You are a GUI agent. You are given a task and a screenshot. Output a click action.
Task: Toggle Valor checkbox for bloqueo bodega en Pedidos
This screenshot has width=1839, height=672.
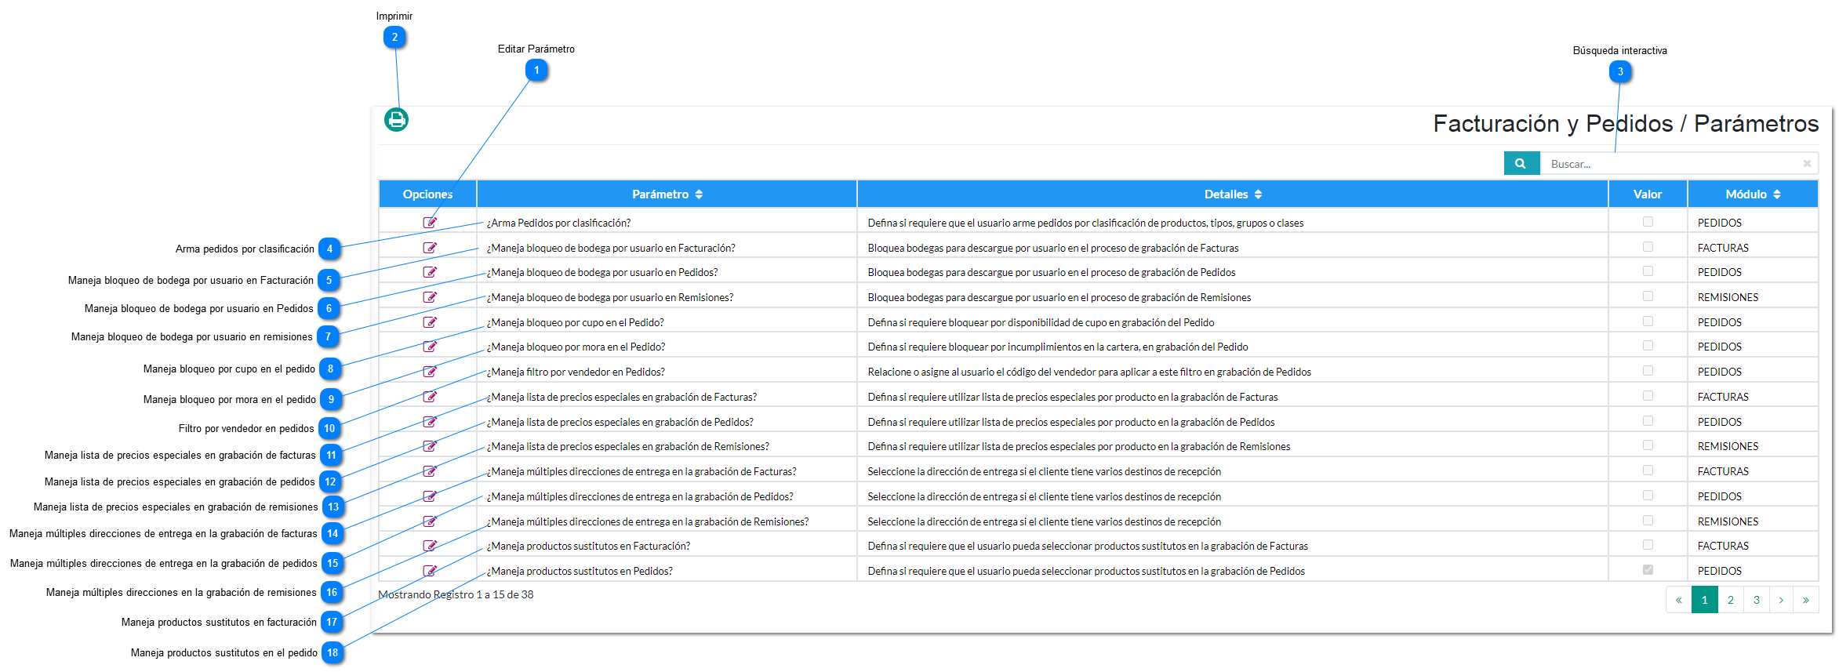click(x=1648, y=271)
